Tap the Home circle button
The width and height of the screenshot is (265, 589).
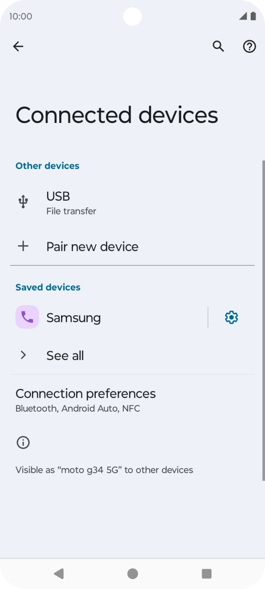[132, 573]
